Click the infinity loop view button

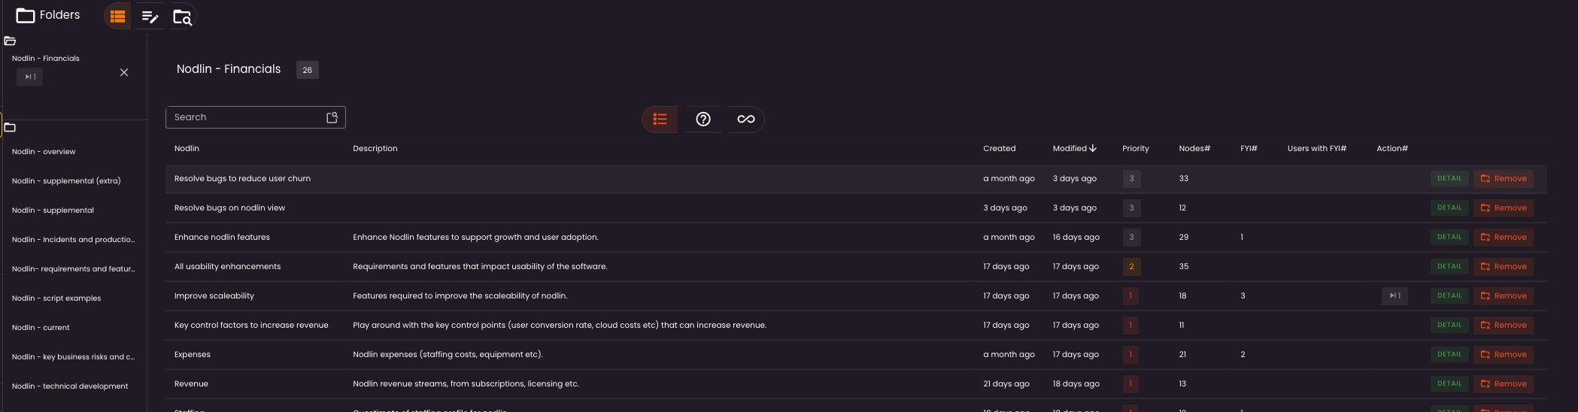tap(745, 119)
